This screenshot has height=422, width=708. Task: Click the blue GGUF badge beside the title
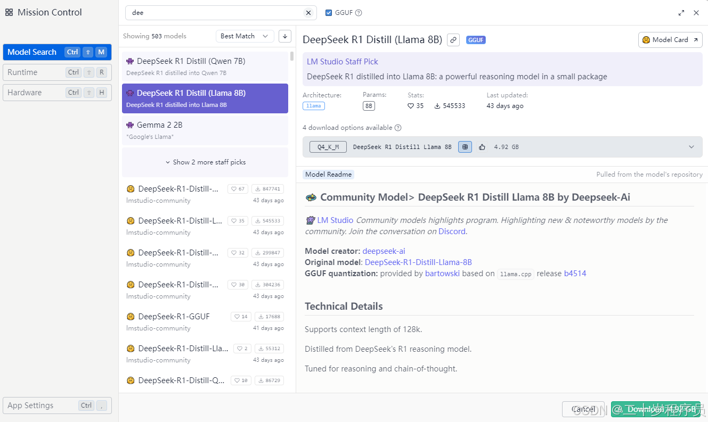click(x=476, y=40)
